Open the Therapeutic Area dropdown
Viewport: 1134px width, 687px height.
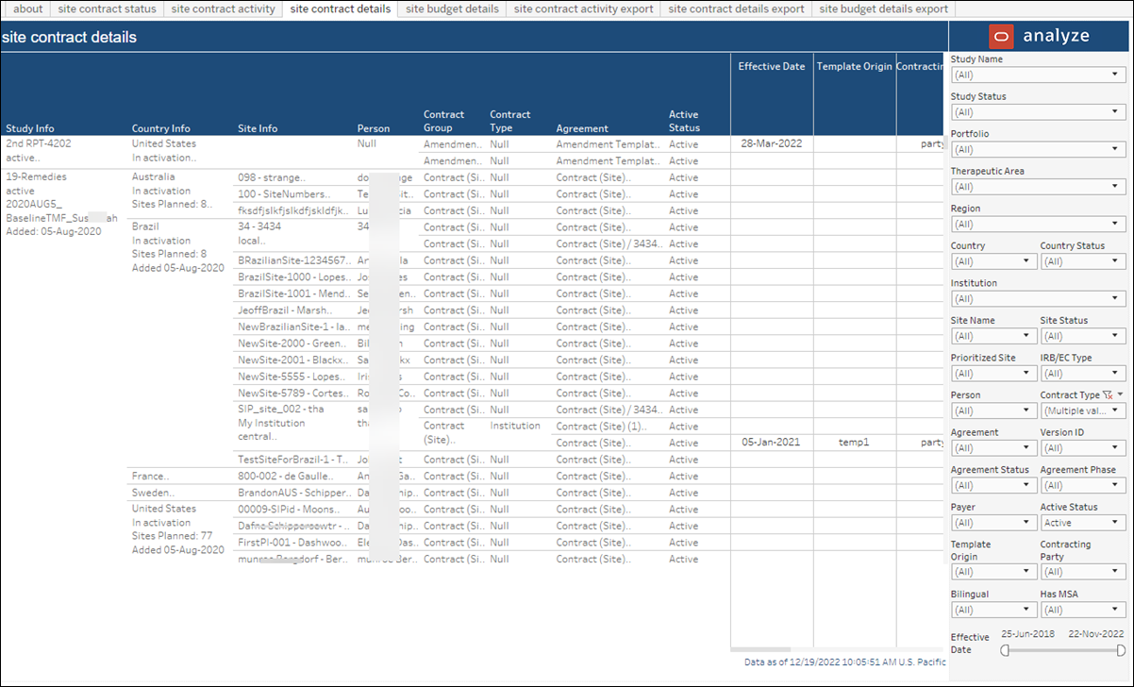click(x=1038, y=186)
